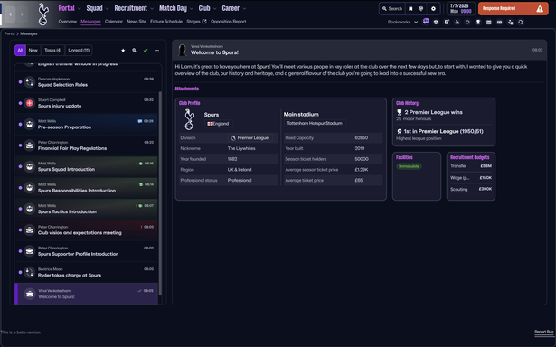Open the Overview sub-tab
Image resolution: width=556 pixels, height=347 pixels.
[68, 22]
